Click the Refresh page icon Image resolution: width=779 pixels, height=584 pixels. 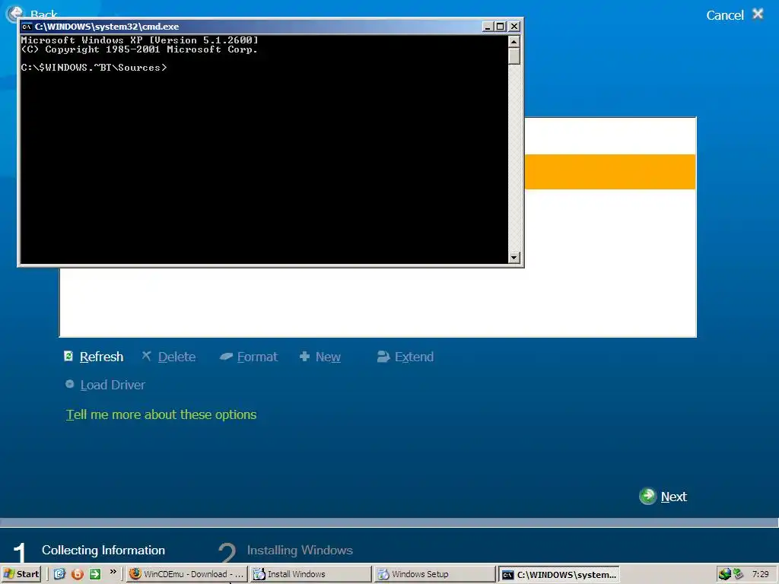coord(68,356)
